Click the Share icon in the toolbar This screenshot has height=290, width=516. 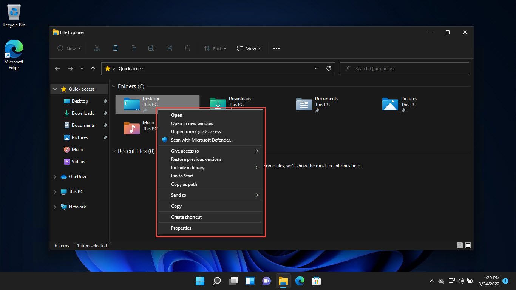click(169, 48)
